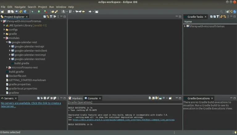Stop the server square icon in Servers

pyautogui.click(x=52, y=98)
